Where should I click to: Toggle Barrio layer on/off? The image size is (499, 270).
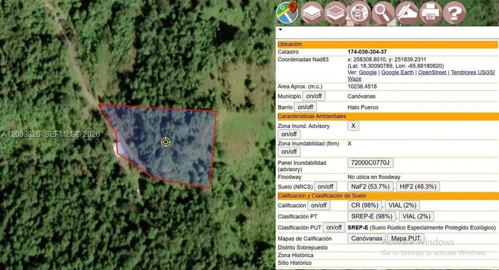[305, 107]
